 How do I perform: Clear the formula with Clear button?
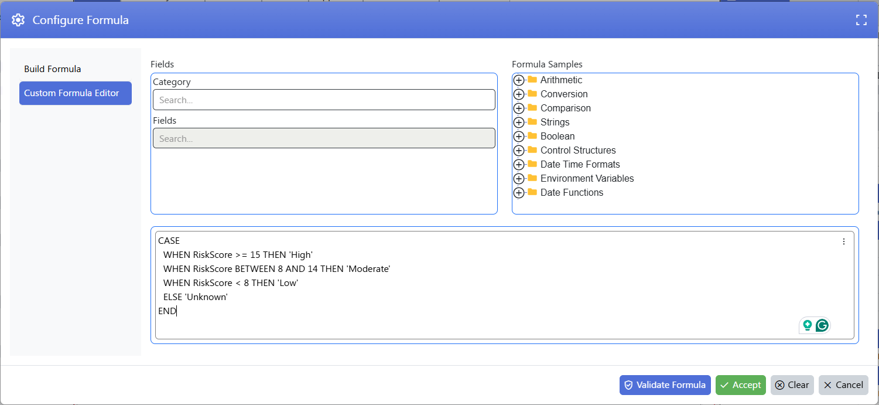[792, 385]
